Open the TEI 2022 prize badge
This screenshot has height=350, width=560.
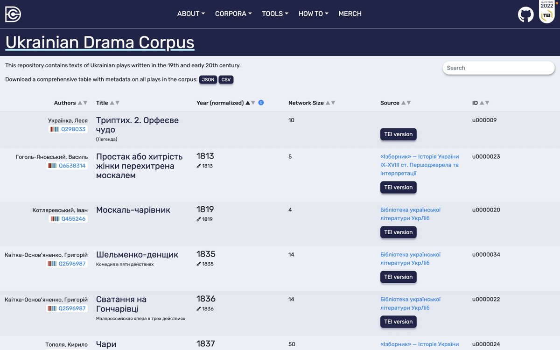[x=546, y=12]
